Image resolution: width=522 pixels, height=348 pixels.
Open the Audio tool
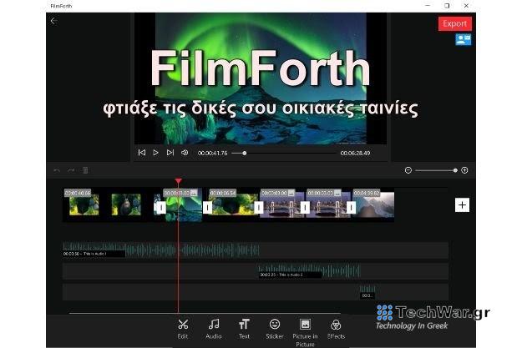coord(214,325)
